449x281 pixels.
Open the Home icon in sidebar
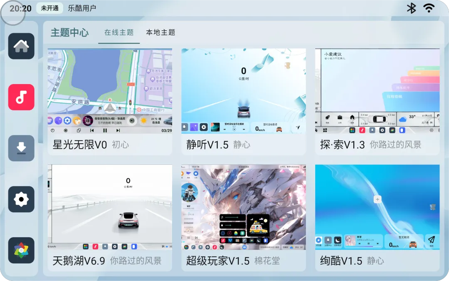(x=21, y=46)
